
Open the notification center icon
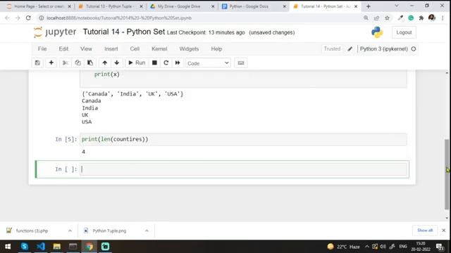coord(440,247)
